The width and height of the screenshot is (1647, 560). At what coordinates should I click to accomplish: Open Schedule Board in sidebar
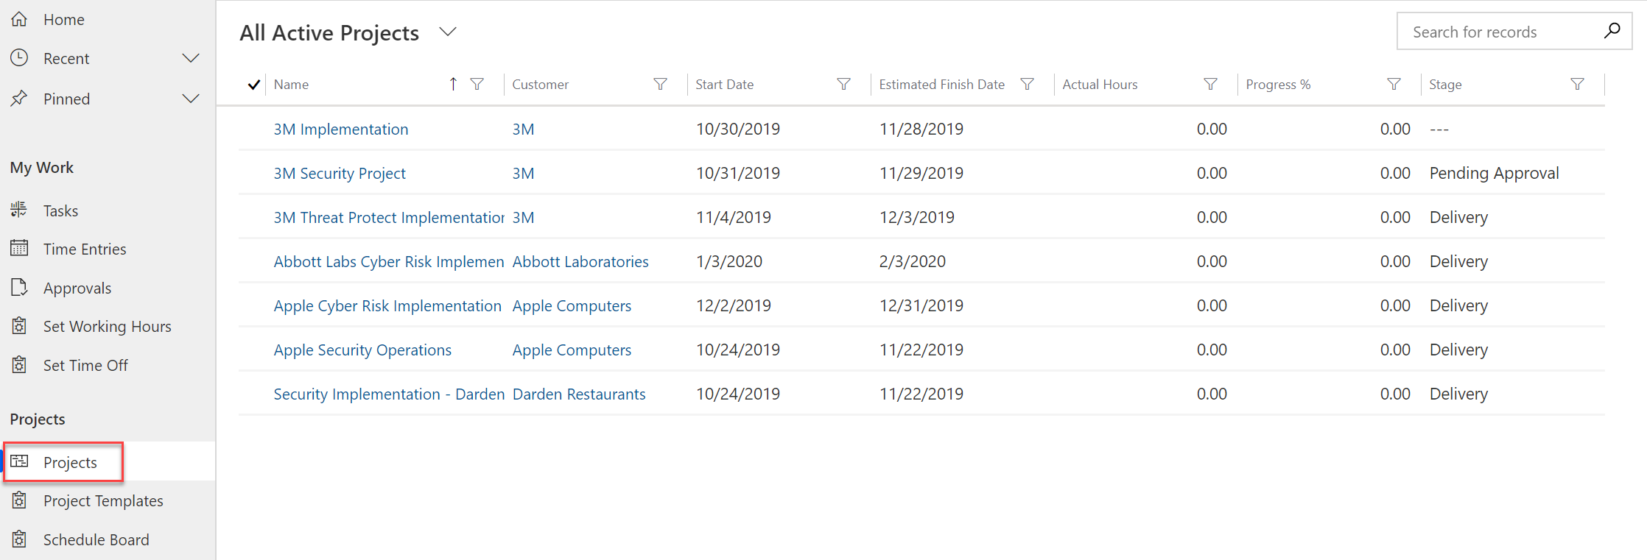coord(96,540)
